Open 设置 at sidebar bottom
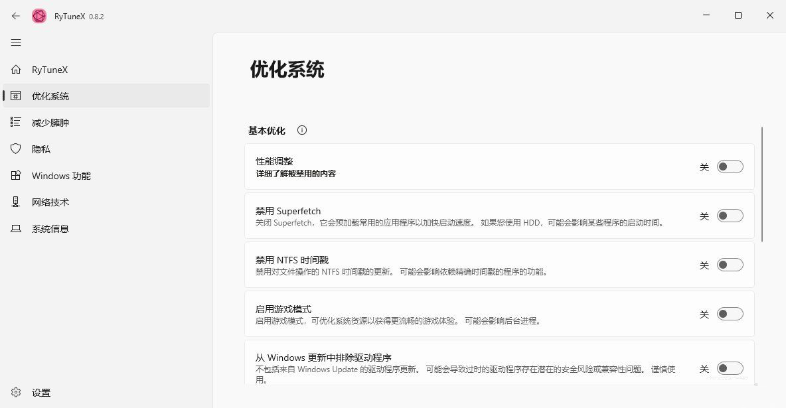Screen dimensions: 786x408 [x=106, y=393]
